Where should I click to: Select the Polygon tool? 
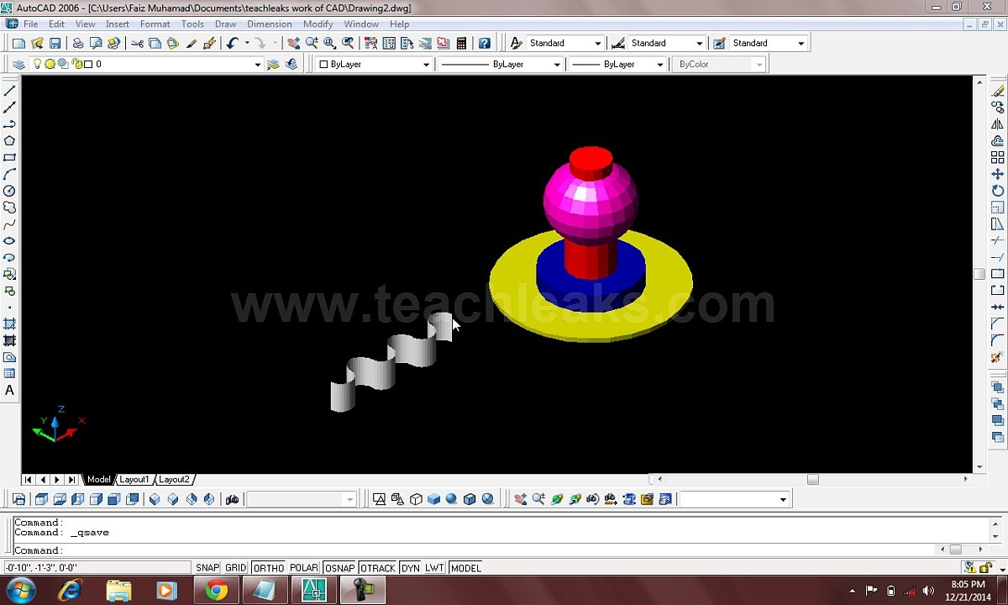click(10, 140)
